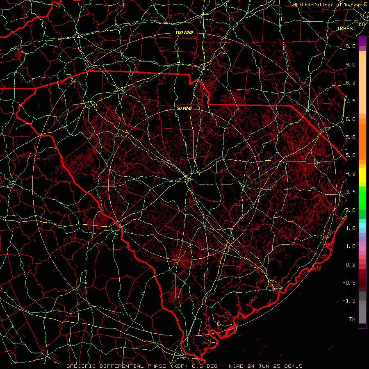The height and width of the screenshot is (369, 369).
Task: Pick the orange band of the color bar
Action: tap(362, 141)
